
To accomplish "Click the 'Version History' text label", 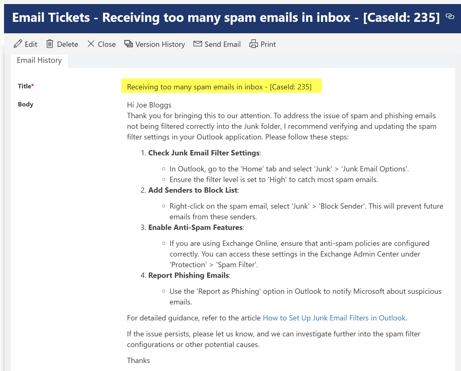I will pyautogui.click(x=160, y=44).
